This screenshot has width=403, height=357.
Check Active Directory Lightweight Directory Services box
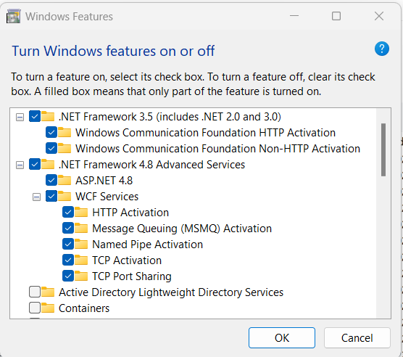pos(35,292)
